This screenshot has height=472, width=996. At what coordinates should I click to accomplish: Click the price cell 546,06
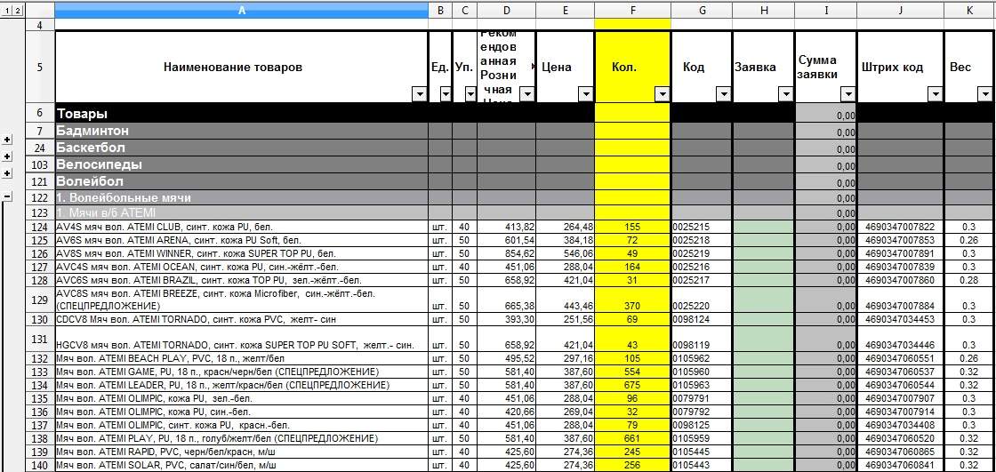coord(566,253)
